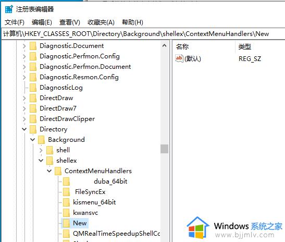Click the kismenu_64bit folder icon

point(66,202)
